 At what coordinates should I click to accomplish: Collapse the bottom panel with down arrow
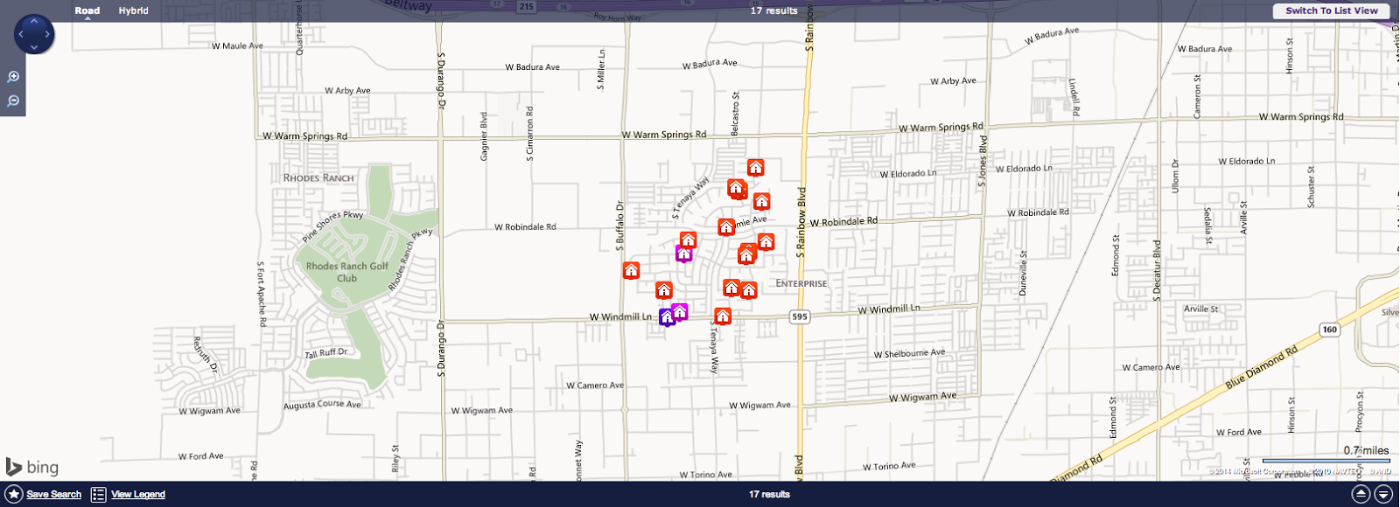1383,495
